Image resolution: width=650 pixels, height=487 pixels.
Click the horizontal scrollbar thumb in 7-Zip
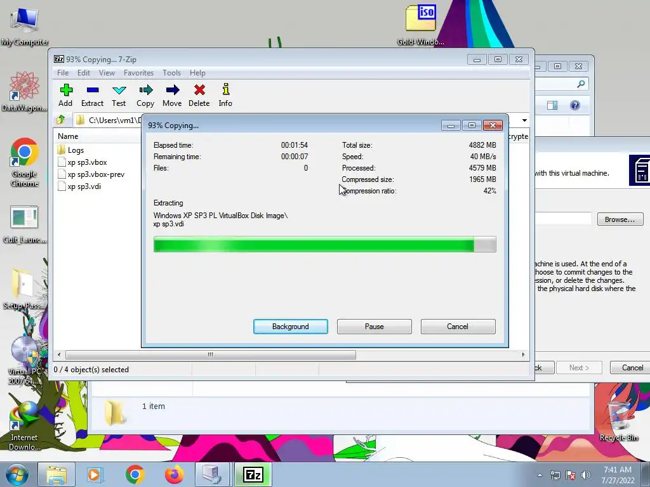[211, 354]
